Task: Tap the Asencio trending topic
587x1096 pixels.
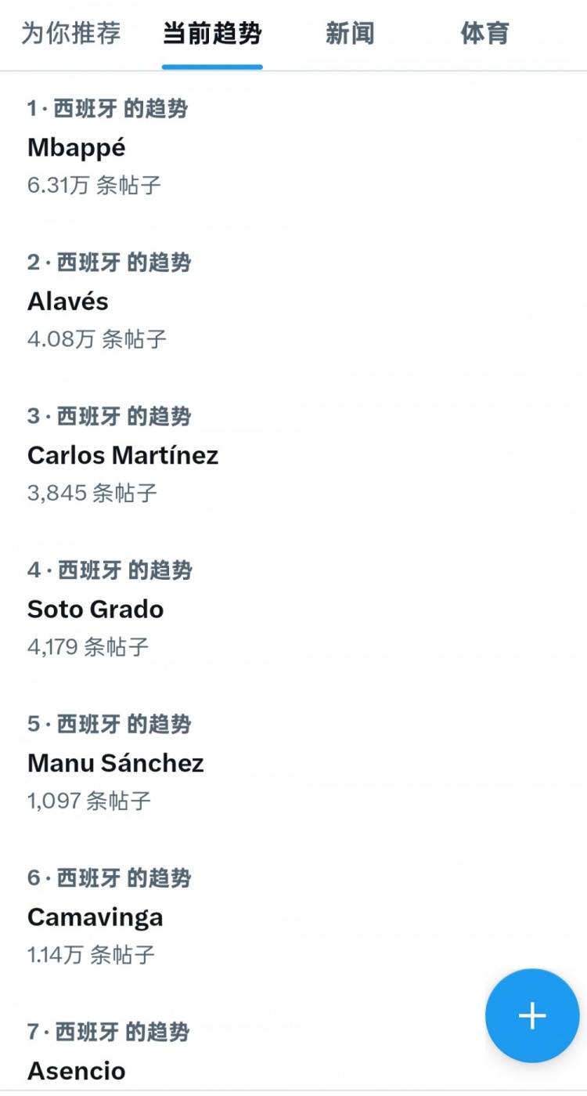Action: tap(77, 1070)
